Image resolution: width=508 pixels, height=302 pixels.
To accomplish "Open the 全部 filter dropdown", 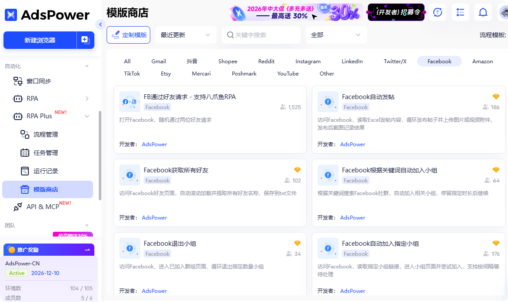I will (336, 35).
